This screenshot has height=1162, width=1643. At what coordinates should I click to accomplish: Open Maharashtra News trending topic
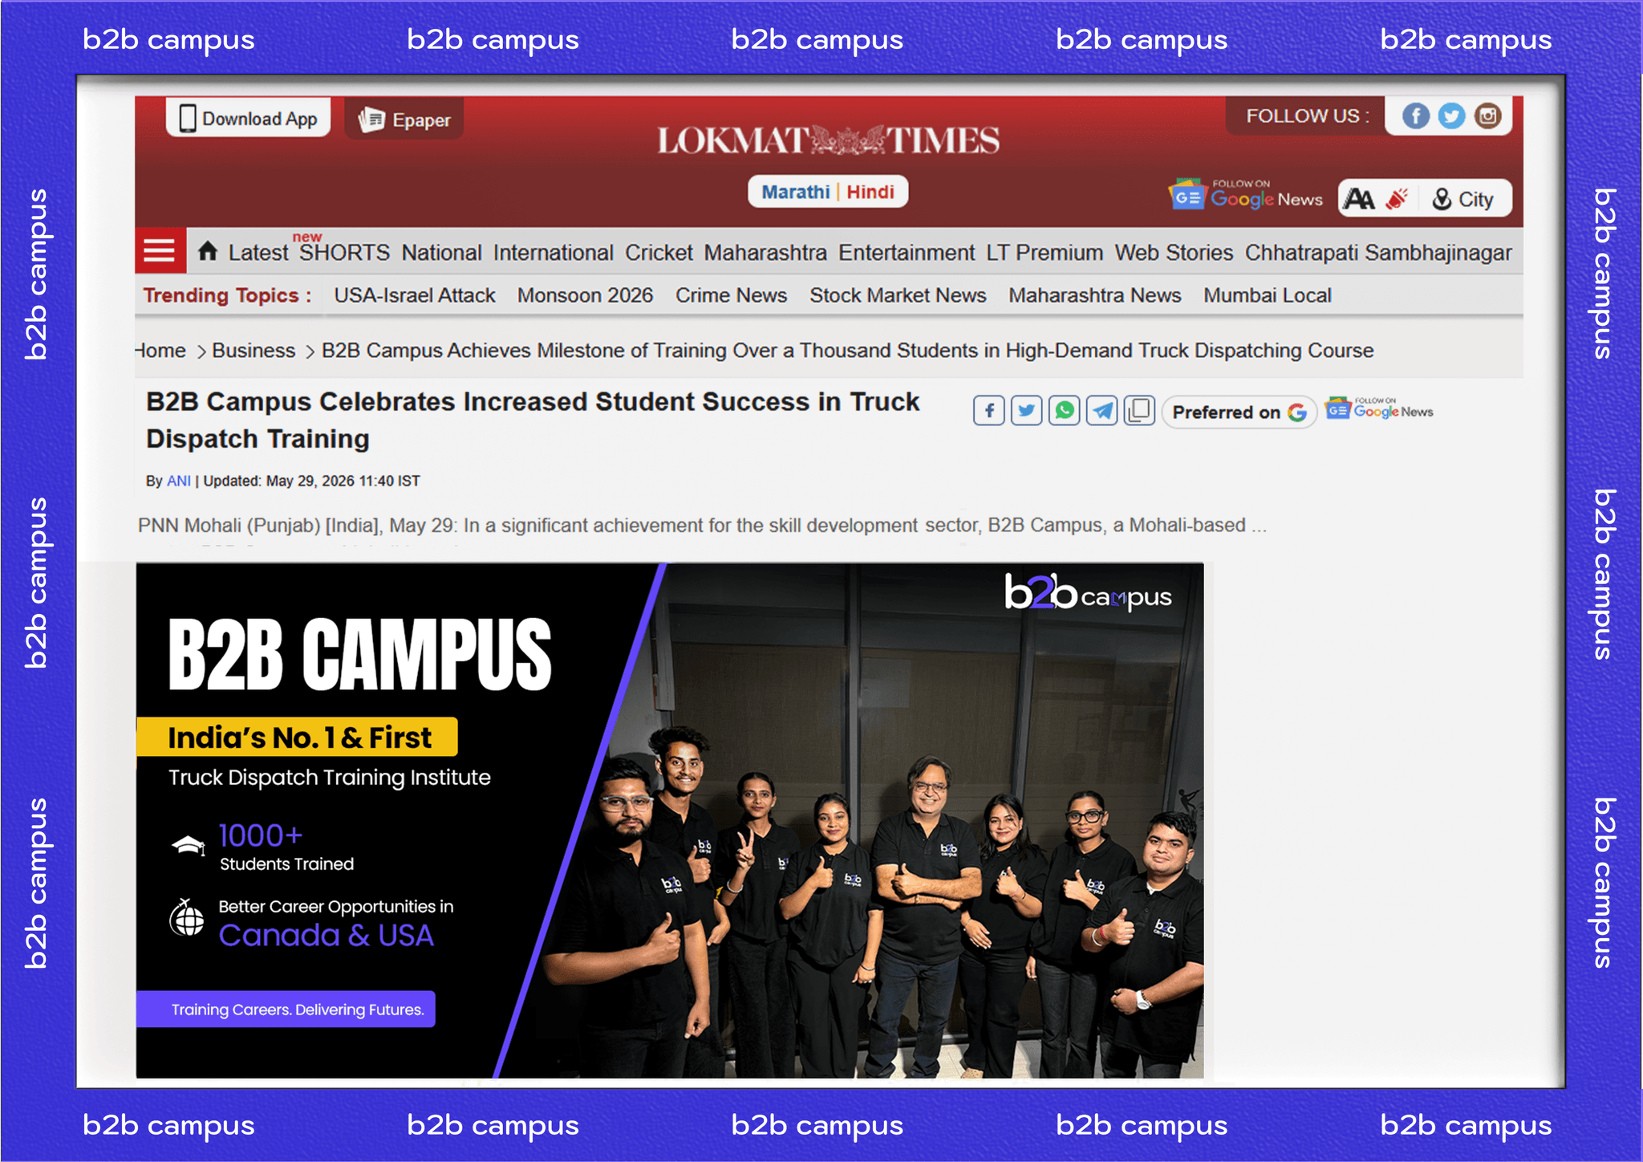click(1094, 295)
